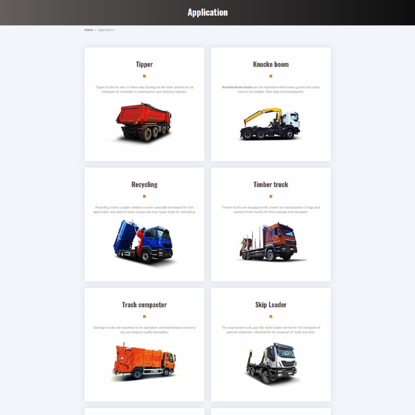415x415 pixels.
Task: Click the orange dot under Recycling title
Action: click(144, 196)
